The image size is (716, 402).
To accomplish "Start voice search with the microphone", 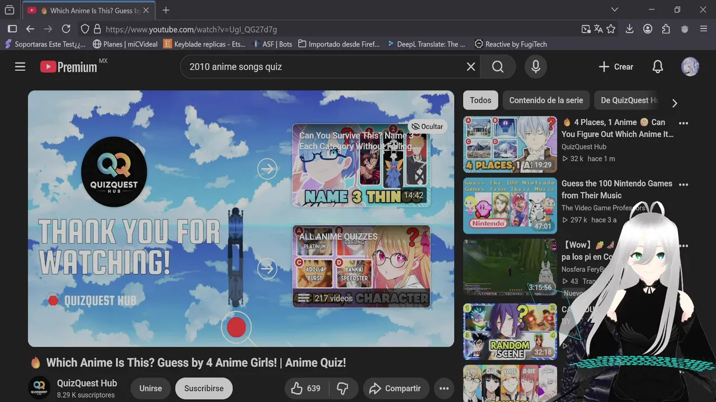I will pos(536,66).
